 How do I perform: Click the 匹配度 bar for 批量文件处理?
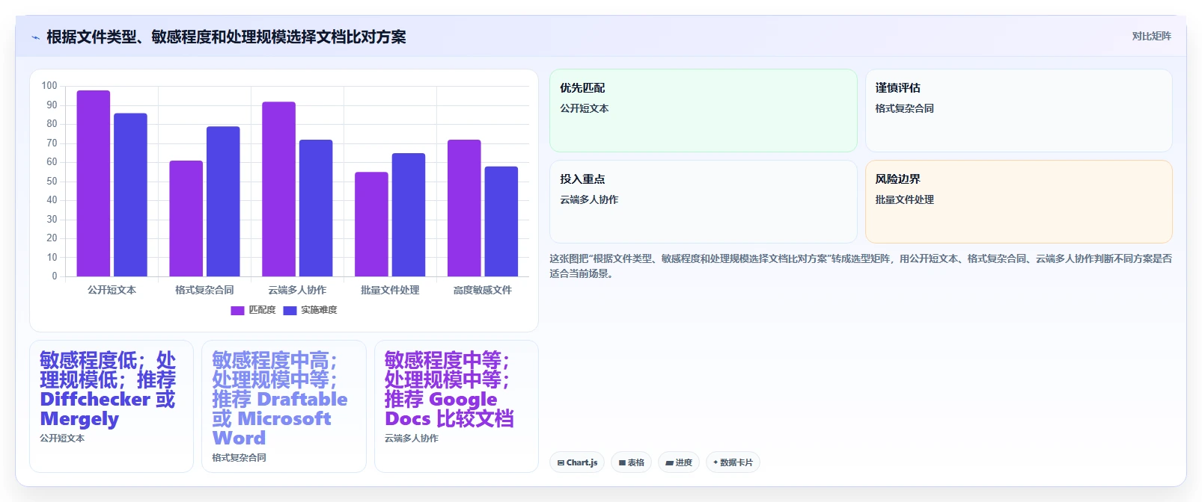[371, 224]
